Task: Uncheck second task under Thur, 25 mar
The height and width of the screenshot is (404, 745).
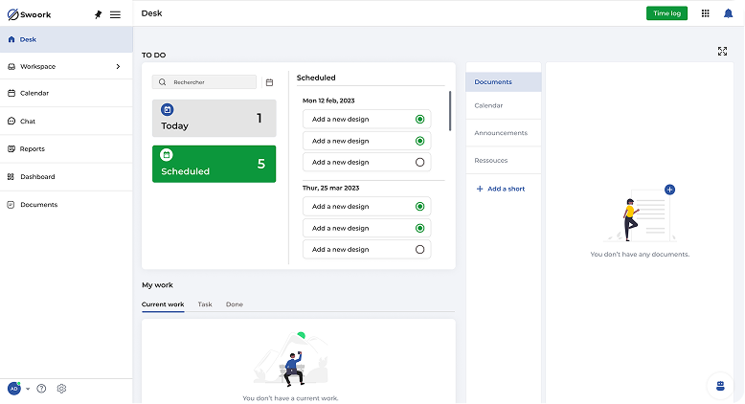Action: pos(419,229)
